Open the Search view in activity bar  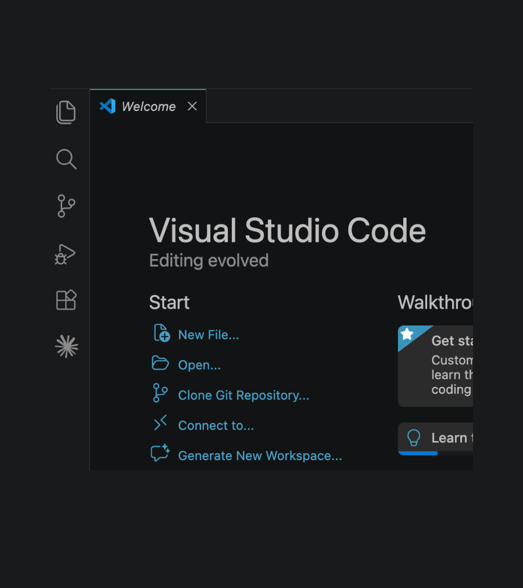click(66, 159)
